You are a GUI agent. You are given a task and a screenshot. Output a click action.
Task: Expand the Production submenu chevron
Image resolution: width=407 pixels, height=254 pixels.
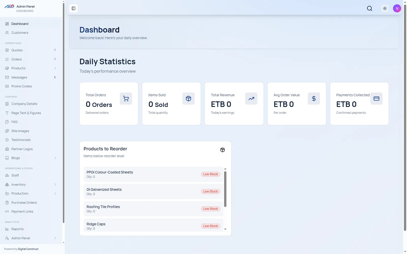55,194
